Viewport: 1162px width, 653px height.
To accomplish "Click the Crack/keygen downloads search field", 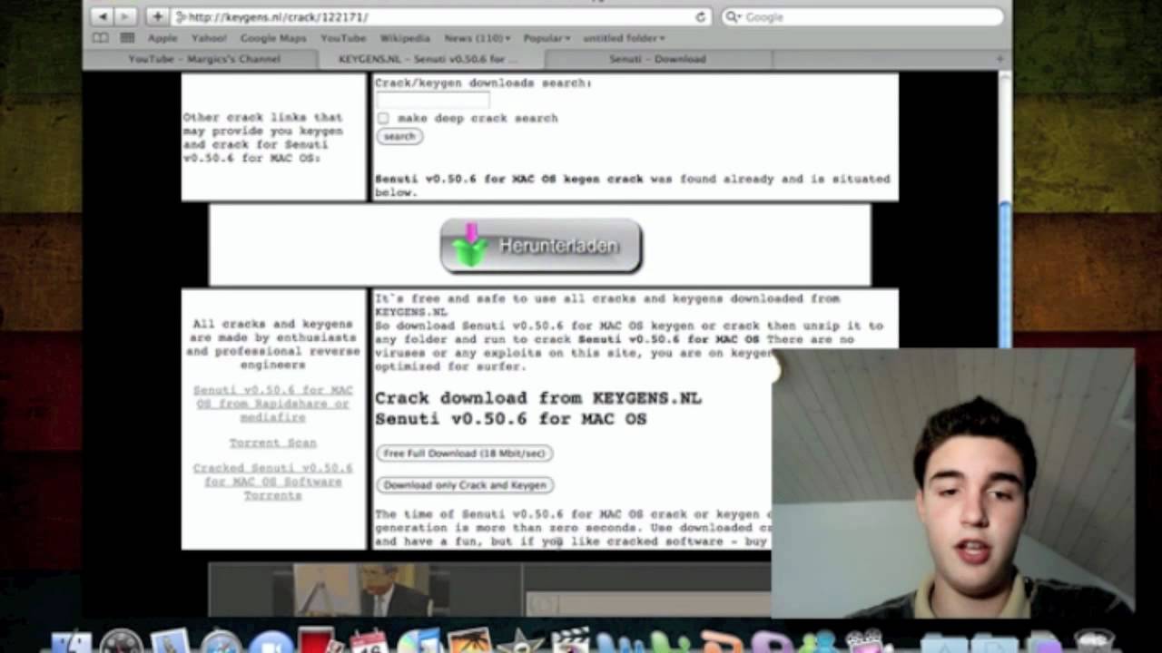I will coord(433,100).
